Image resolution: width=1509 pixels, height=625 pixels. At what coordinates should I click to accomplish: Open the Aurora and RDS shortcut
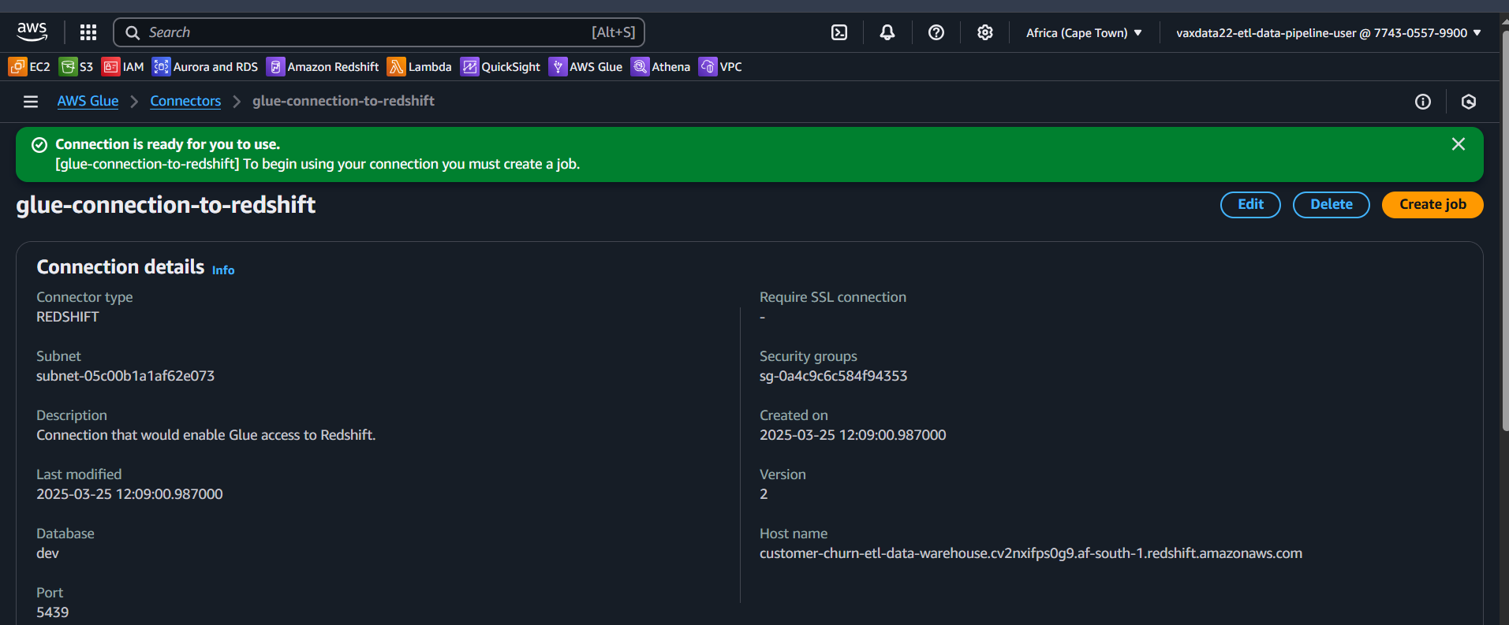[205, 67]
